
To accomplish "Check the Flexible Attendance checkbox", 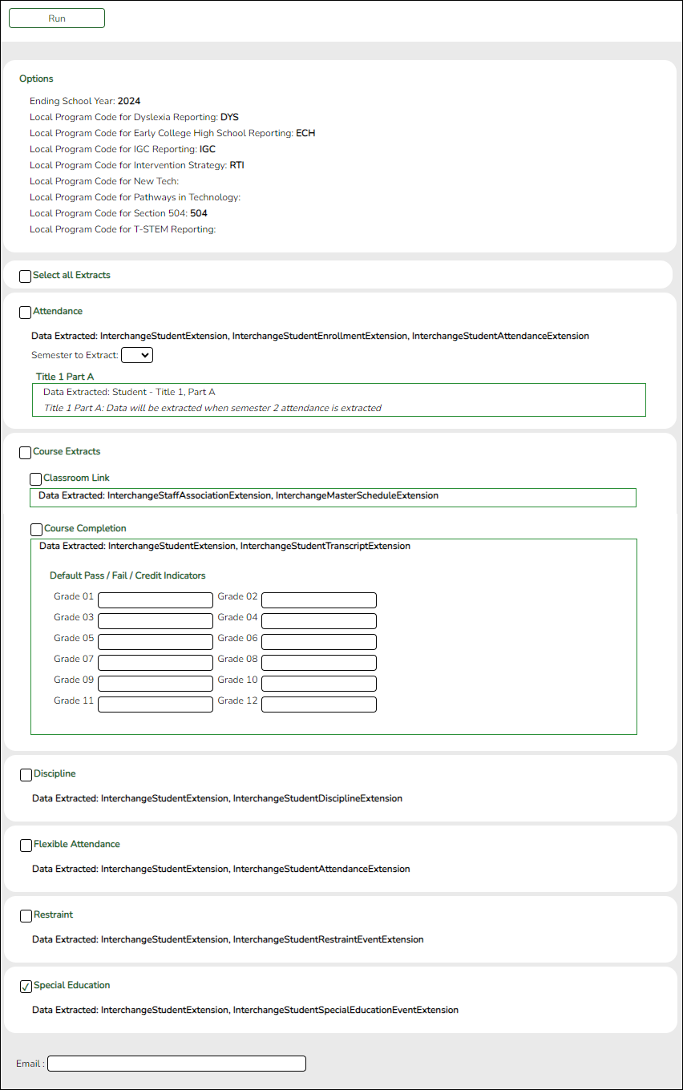I will pyautogui.click(x=25, y=845).
